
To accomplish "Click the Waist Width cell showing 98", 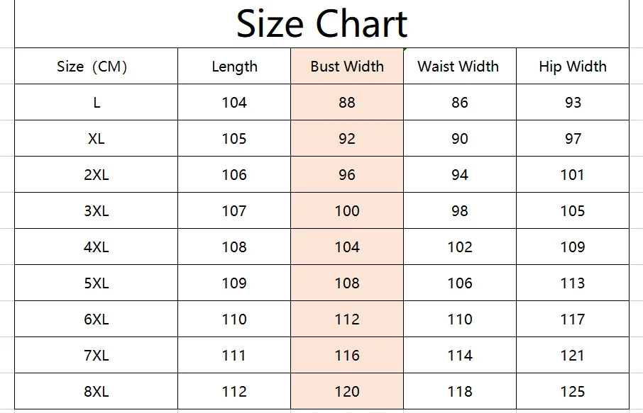I will 459,211.
